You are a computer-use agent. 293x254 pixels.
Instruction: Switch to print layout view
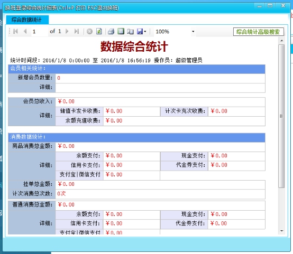(x=121, y=31)
